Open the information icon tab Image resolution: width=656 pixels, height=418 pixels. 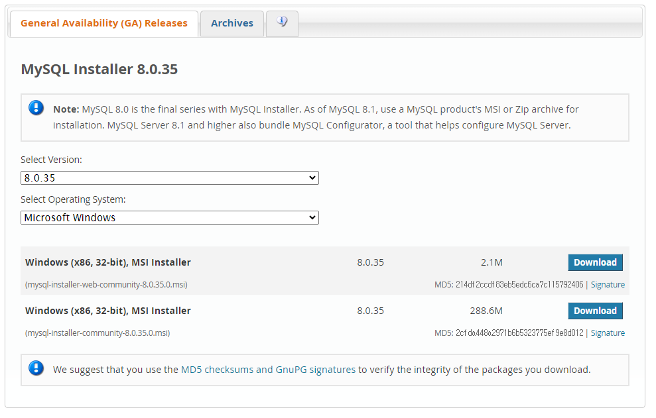[x=282, y=23]
